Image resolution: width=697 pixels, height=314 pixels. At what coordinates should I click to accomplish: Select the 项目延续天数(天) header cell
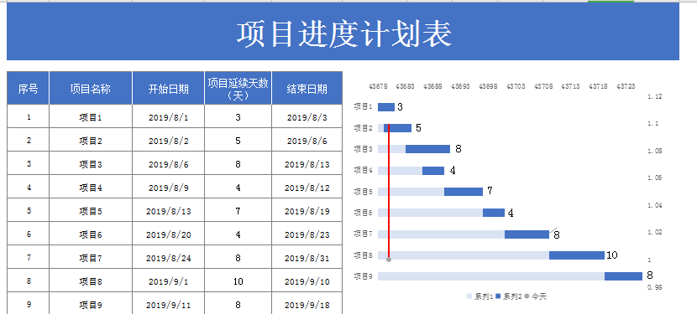238,88
